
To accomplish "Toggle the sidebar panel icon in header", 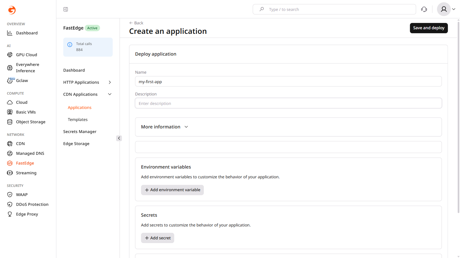I will coord(66,9).
